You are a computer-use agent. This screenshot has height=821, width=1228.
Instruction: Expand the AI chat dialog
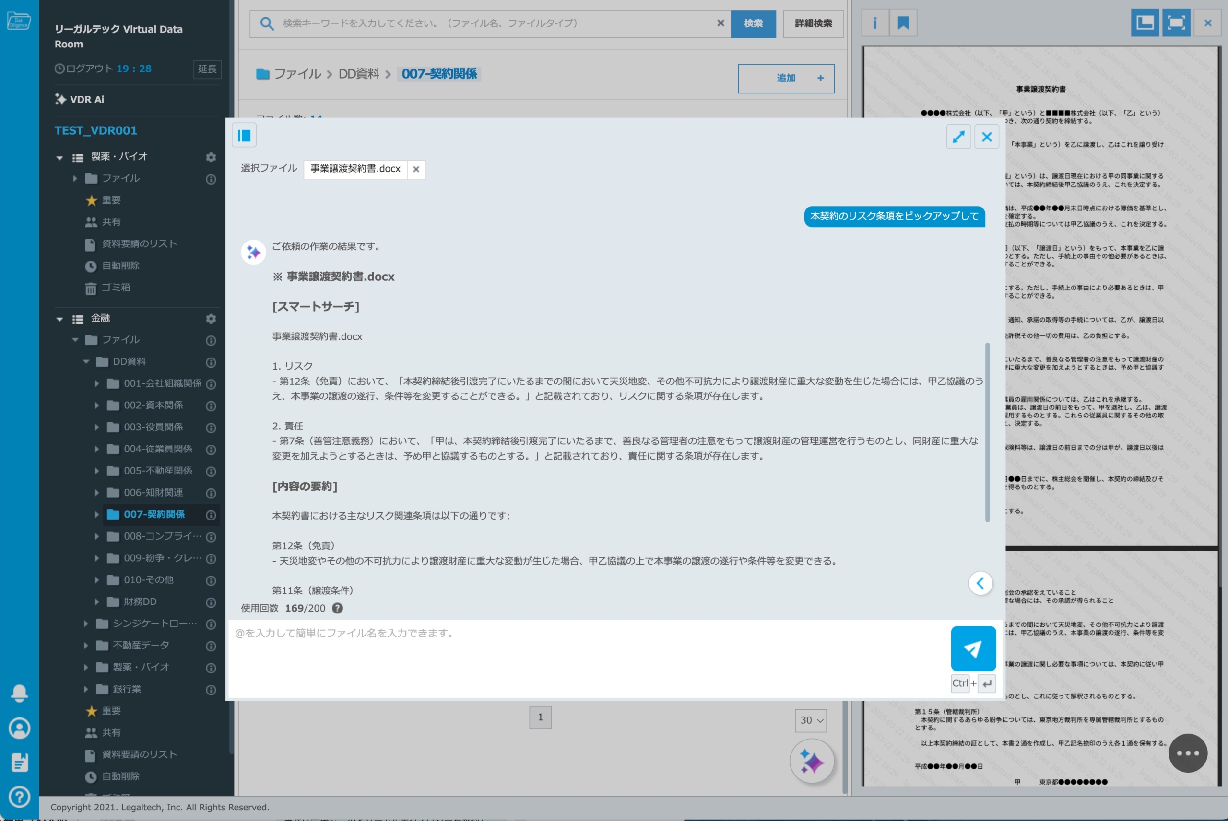click(x=958, y=137)
